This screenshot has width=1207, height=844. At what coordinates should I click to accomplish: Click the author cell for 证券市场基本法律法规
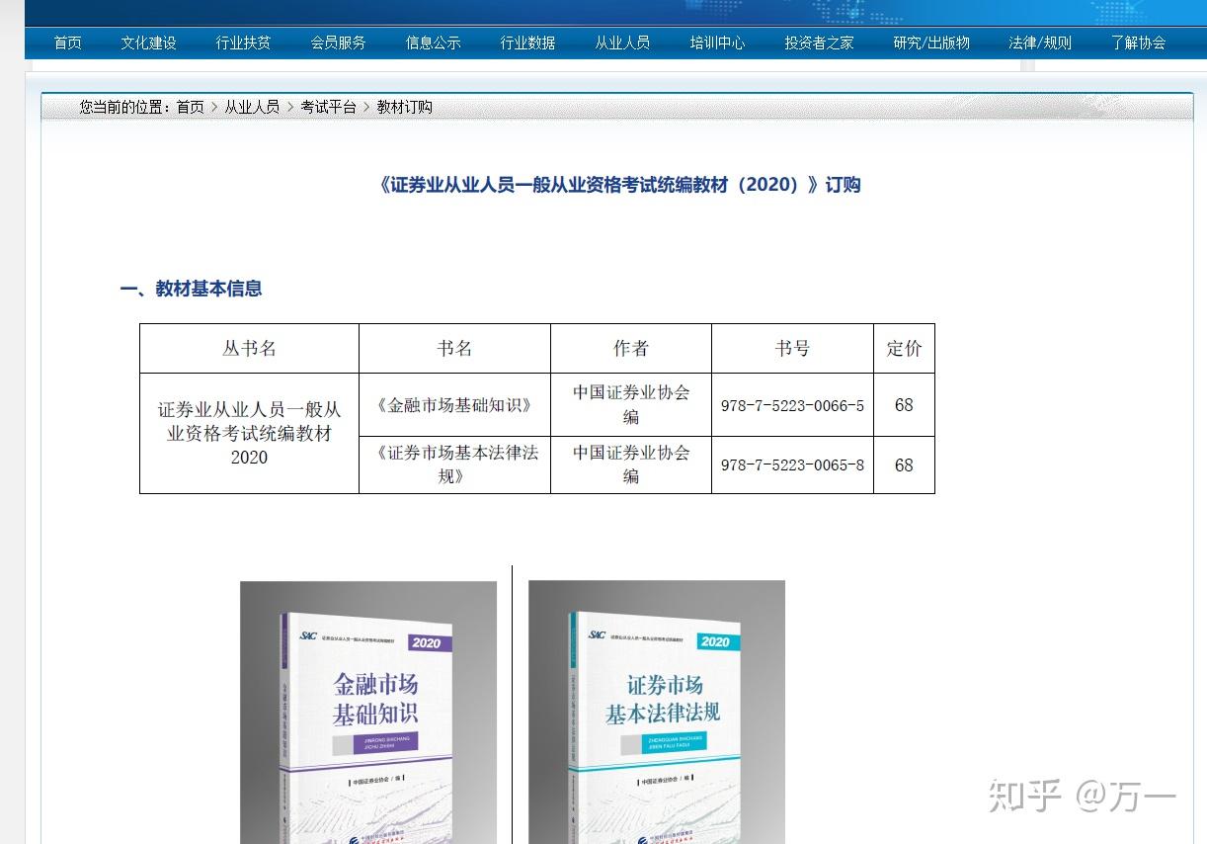click(x=631, y=464)
